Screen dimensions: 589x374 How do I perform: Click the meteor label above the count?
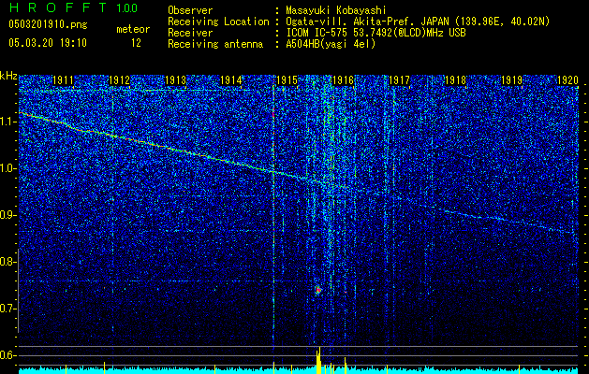click(x=133, y=29)
